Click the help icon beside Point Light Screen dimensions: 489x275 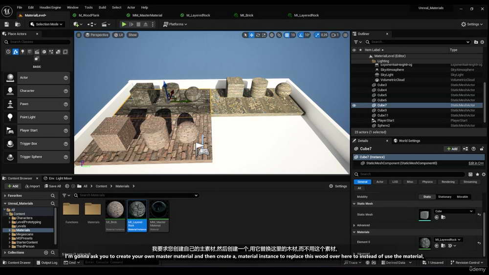[66, 117]
